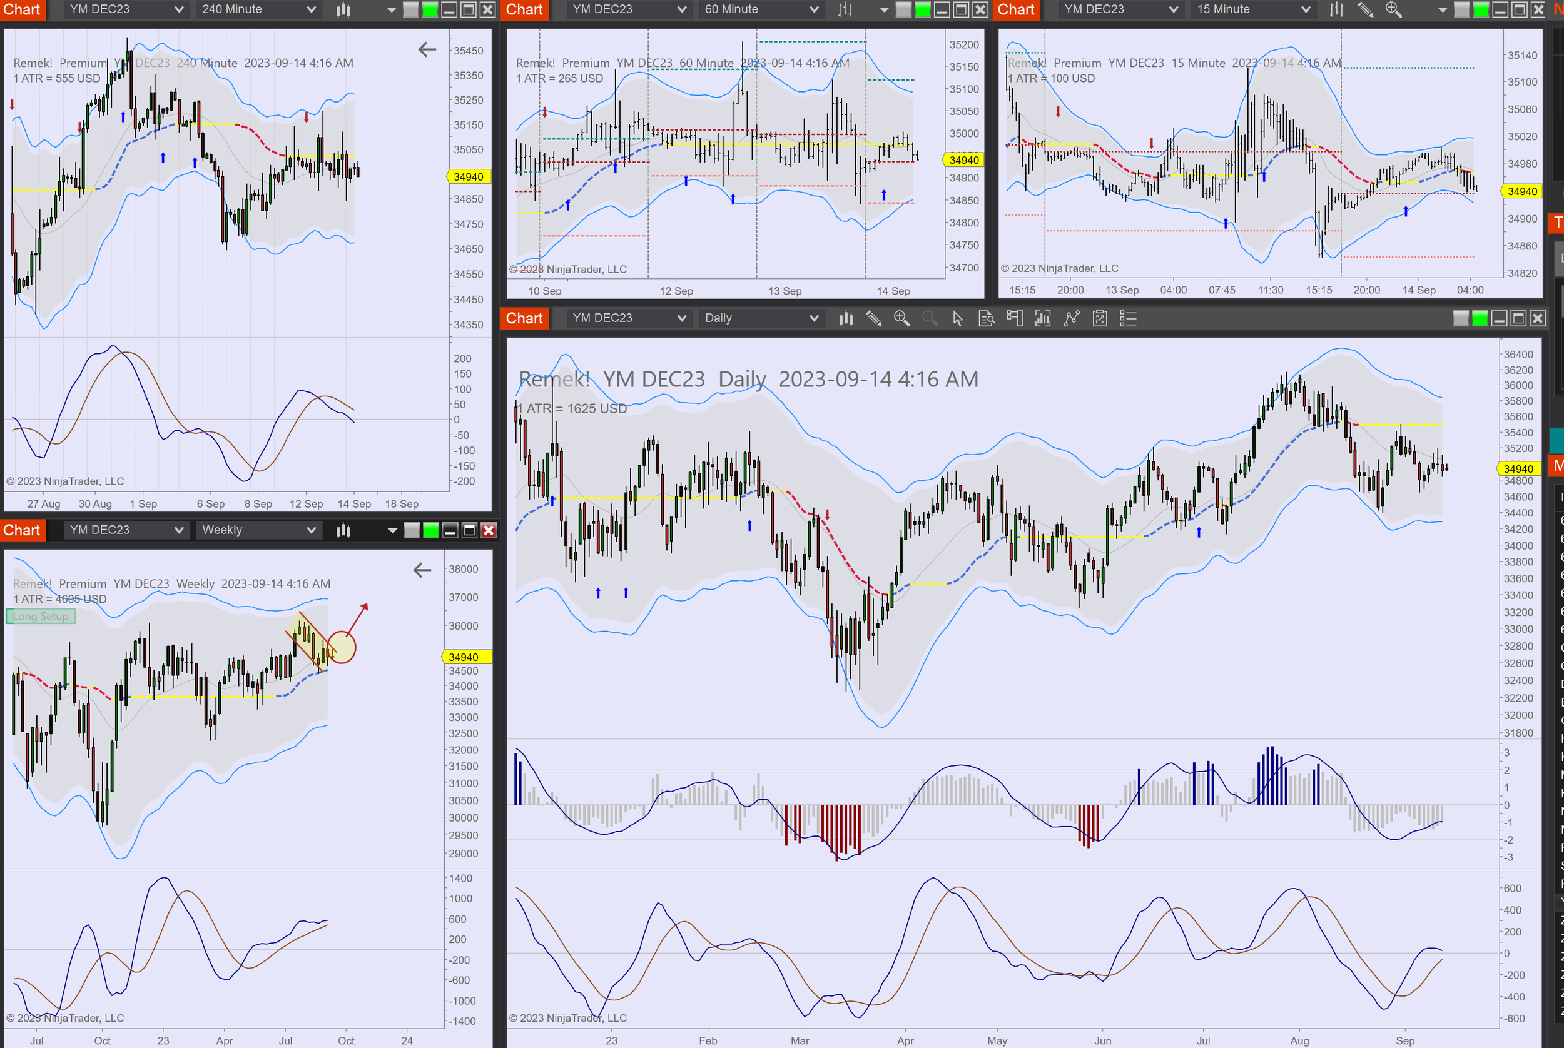Click the Chart tab of the 15 Minute window
The width and height of the screenshot is (1564, 1048).
point(1016,9)
